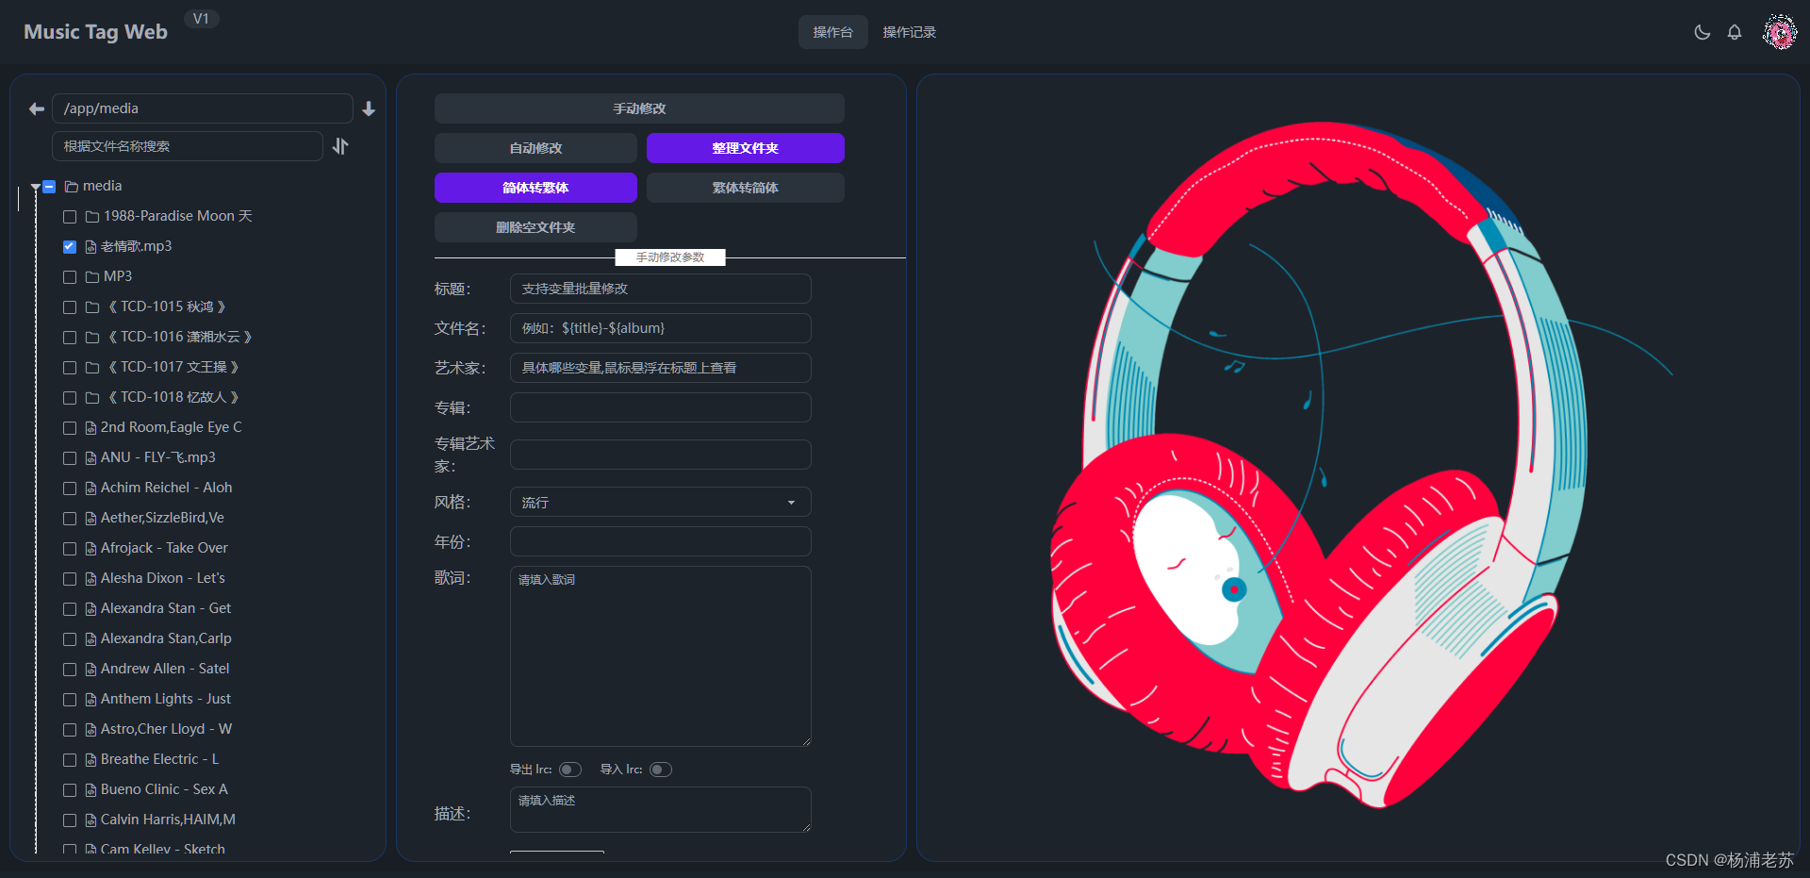Click the TCD-1015 秋鸿 folder icon
This screenshot has width=1810, height=878.
[x=92, y=307]
